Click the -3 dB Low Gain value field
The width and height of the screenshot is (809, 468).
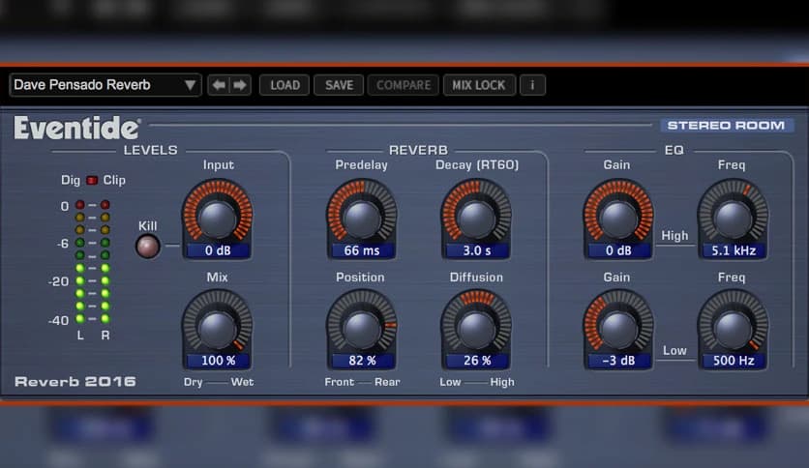(x=618, y=361)
